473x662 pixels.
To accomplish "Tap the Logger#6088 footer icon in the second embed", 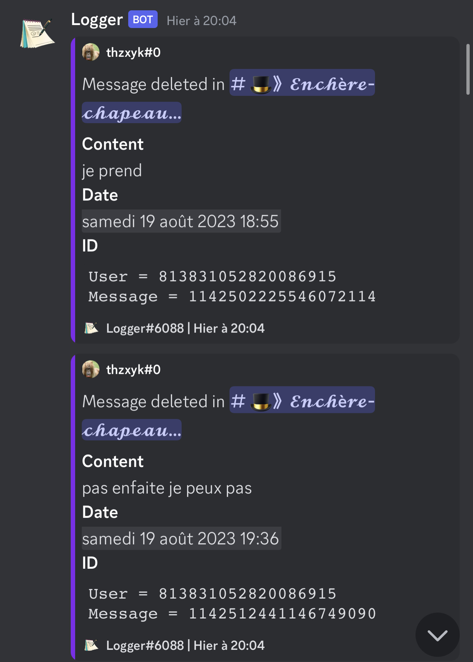I will pos(91,645).
